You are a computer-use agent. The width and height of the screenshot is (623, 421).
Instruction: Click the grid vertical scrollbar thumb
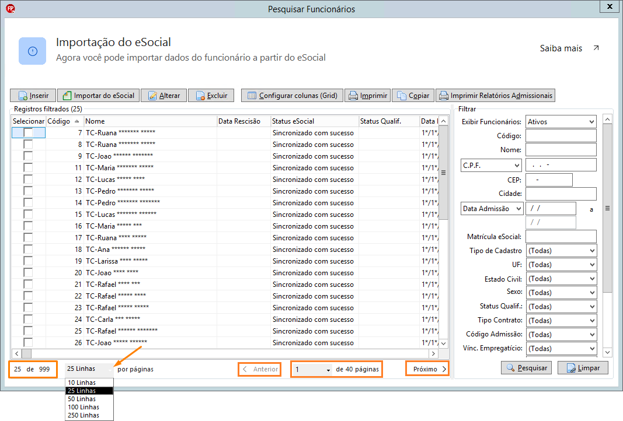(443, 173)
